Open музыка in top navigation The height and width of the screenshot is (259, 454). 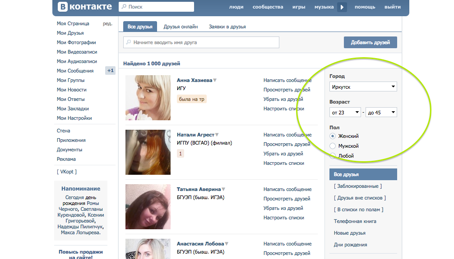(324, 7)
